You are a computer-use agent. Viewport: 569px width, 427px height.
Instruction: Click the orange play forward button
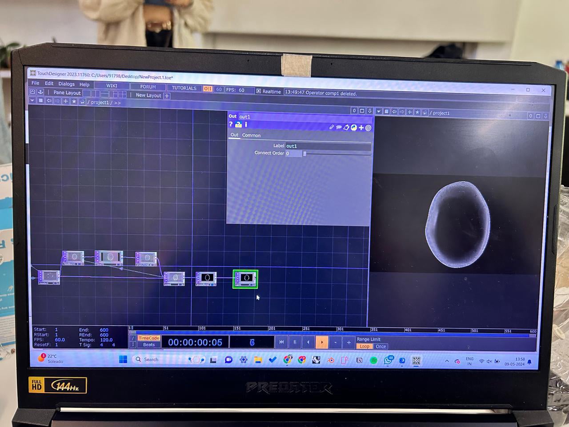(x=321, y=342)
